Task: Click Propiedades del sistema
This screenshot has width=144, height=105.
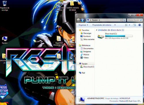Action: pyautogui.click(x=102, y=25)
